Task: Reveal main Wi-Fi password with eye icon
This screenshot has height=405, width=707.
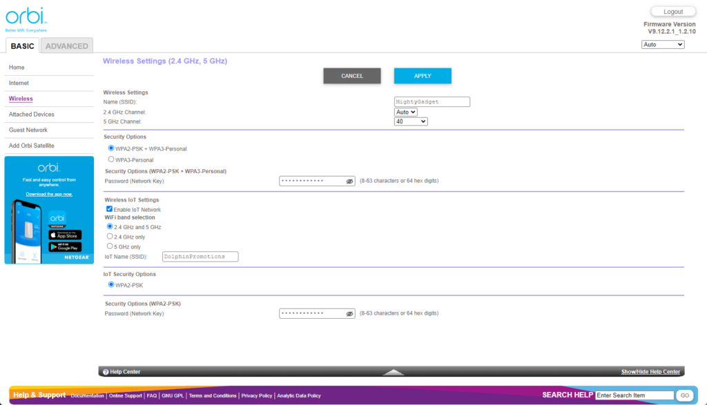Action: click(349, 181)
